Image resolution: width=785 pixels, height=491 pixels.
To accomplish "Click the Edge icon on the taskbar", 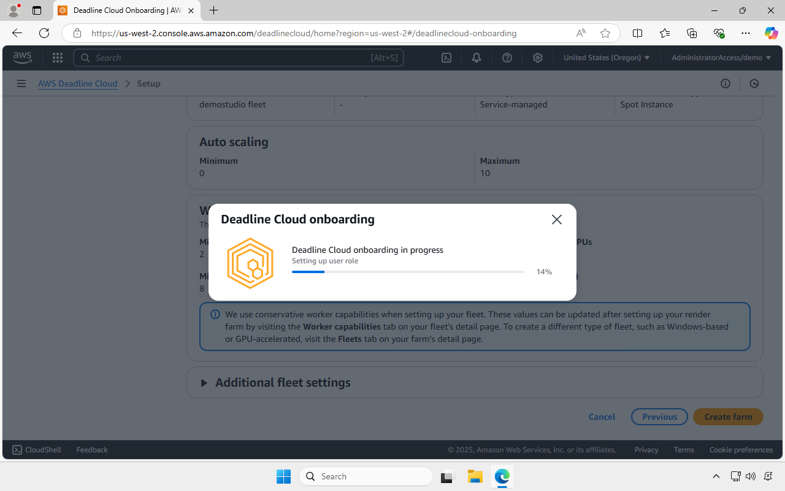I will point(502,476).
